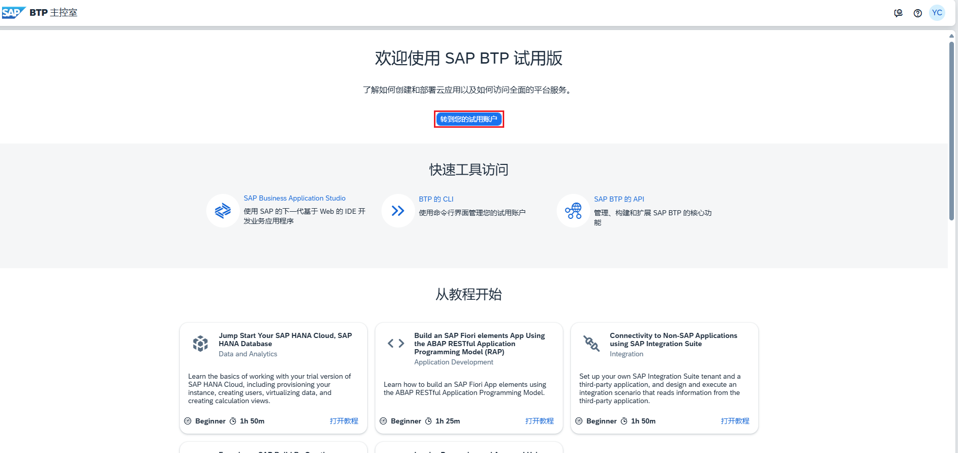Select the Connectivity to Non-SAP Applications card title
The image size is (958, 453).
tap(673, 339)
